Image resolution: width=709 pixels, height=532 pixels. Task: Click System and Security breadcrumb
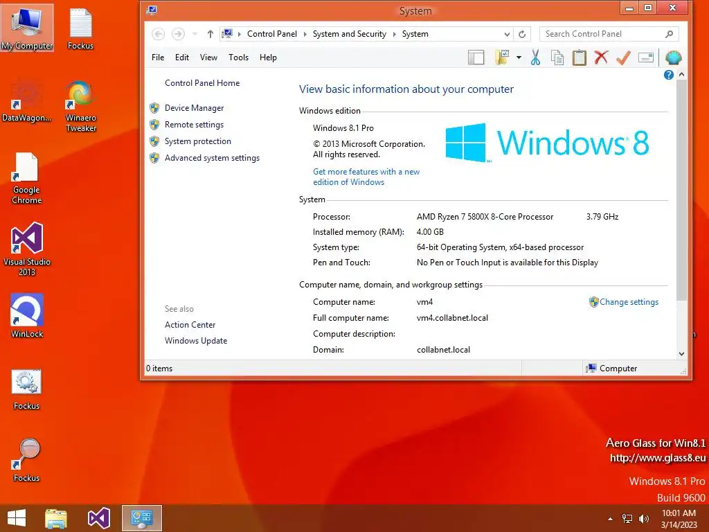click(350, 34)
